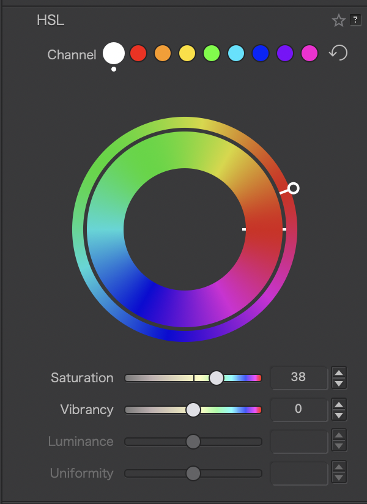This screenshot has height=504, width=367.
Task: Click the Vibrancy value field showing 0
Action: click(x=298, y=409)
